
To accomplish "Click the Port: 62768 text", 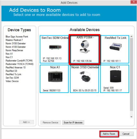I will (49, 61).
